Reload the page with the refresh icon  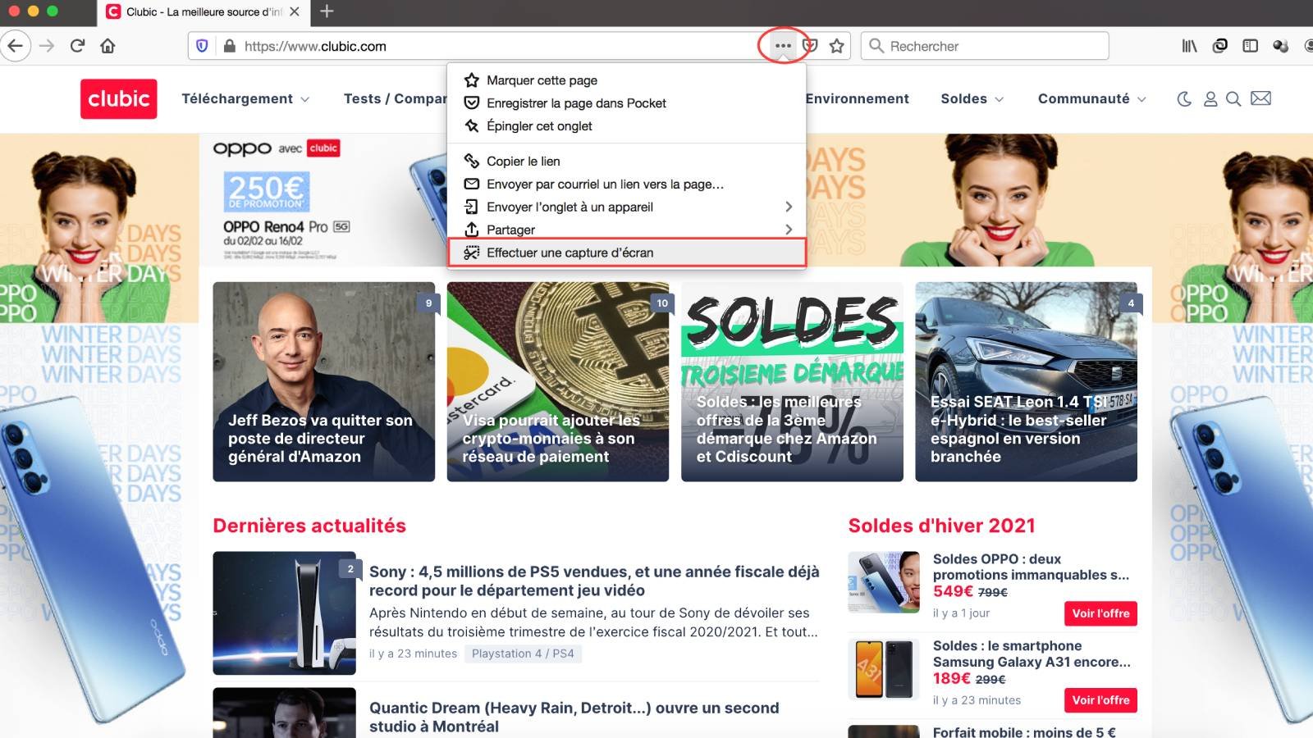tap(78, 46)
